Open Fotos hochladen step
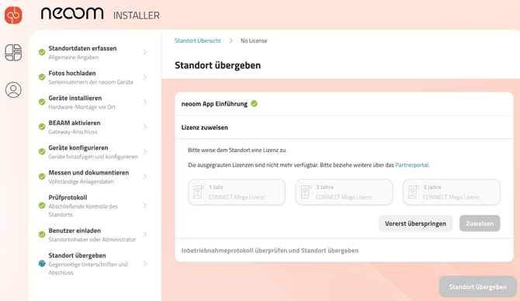The height and width of the screenshot is (301, 520). tap(93, 78)
